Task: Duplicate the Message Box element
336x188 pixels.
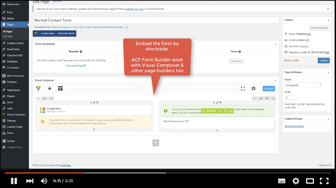Action: click(226, 111)
